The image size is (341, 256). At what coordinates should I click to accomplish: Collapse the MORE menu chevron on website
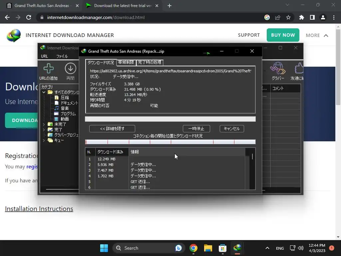(x=326, y=35)
